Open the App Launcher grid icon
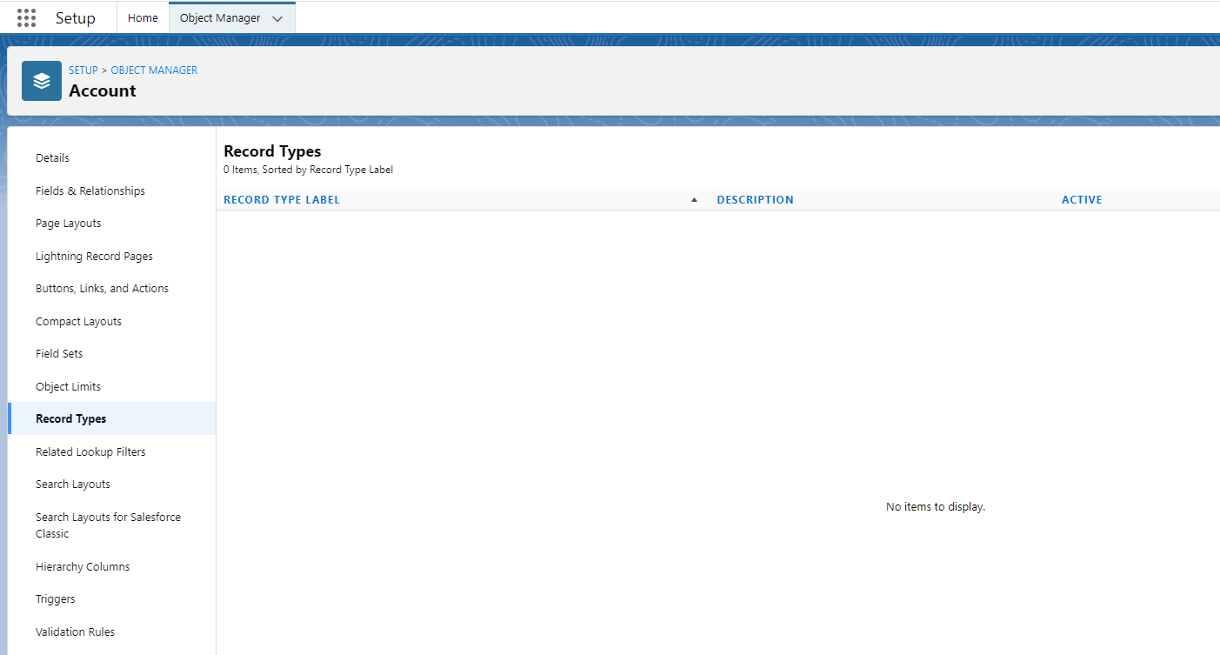Viewport: 1220px width, 655px height. (x=26, y=17)
